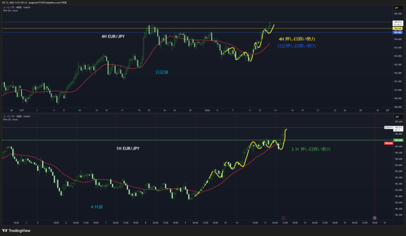Viewport: 406px width, 236px height.
Task: Click the SMA (20, close) legend on 1H chart
Action: [x=10, y=119]
